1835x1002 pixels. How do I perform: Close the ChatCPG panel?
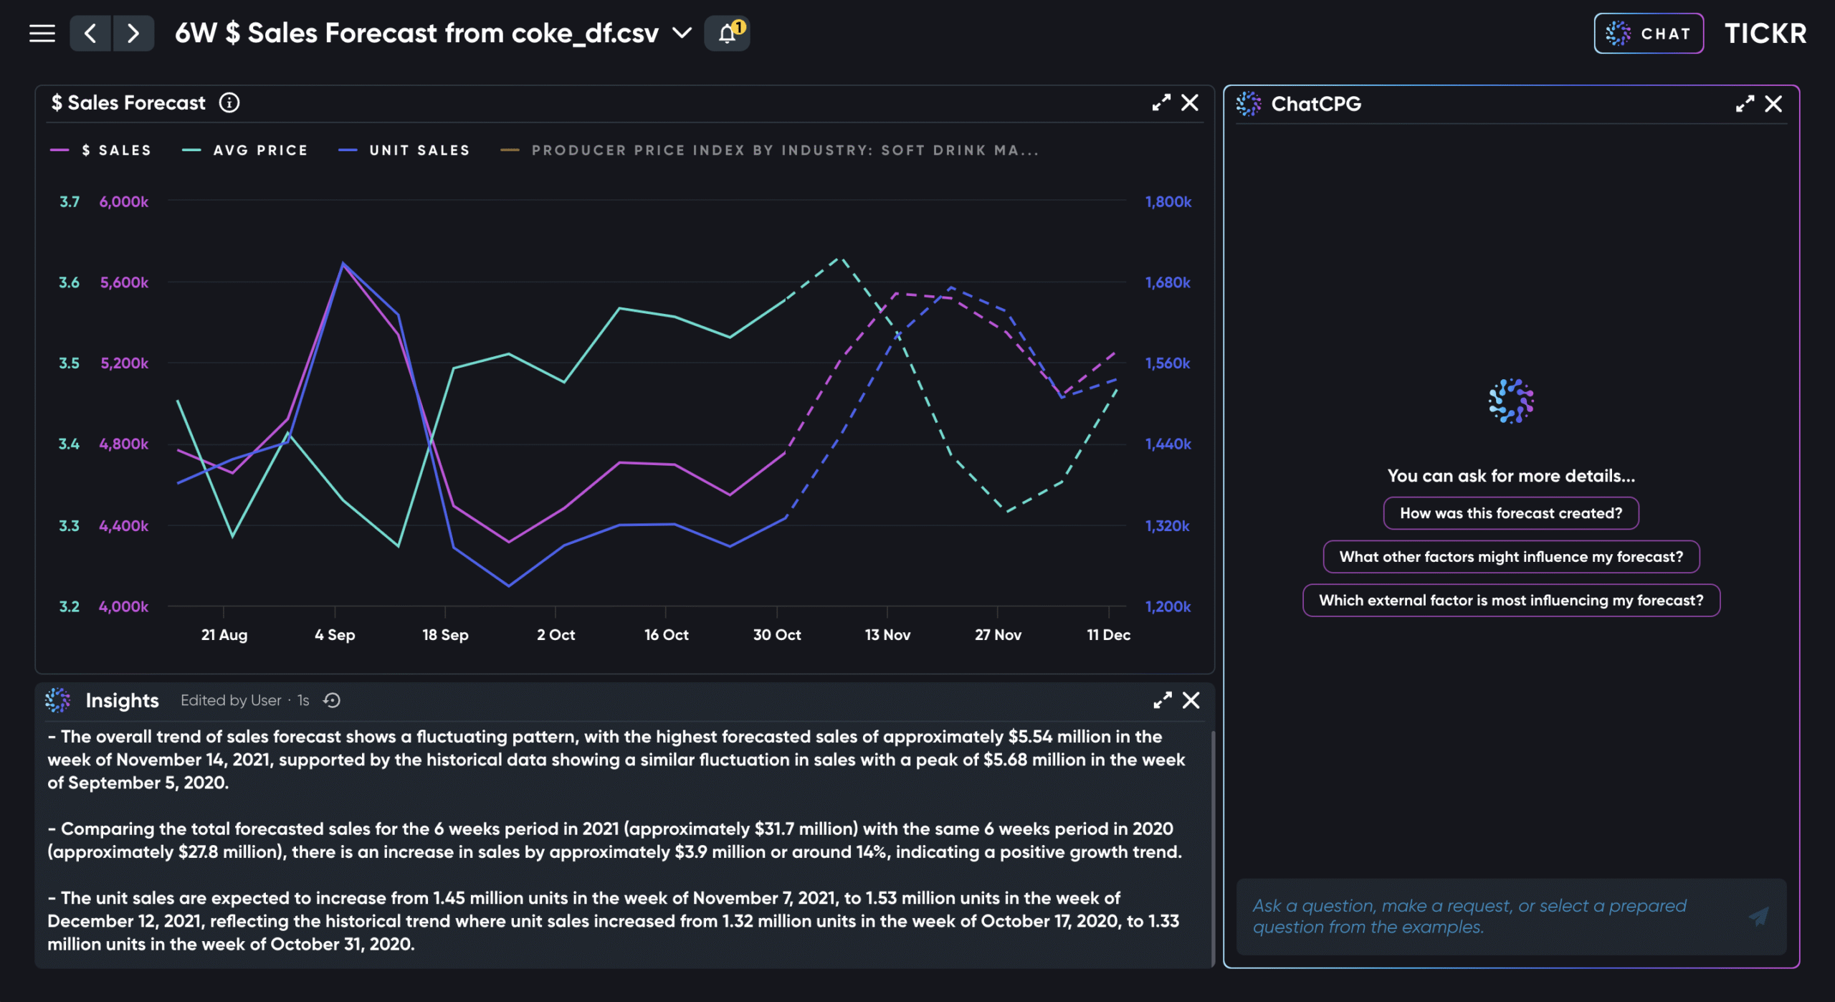point(1773,105)
